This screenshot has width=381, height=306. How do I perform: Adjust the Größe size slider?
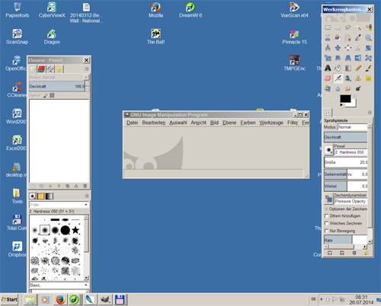pyautogui.click(x=346, y=162)
